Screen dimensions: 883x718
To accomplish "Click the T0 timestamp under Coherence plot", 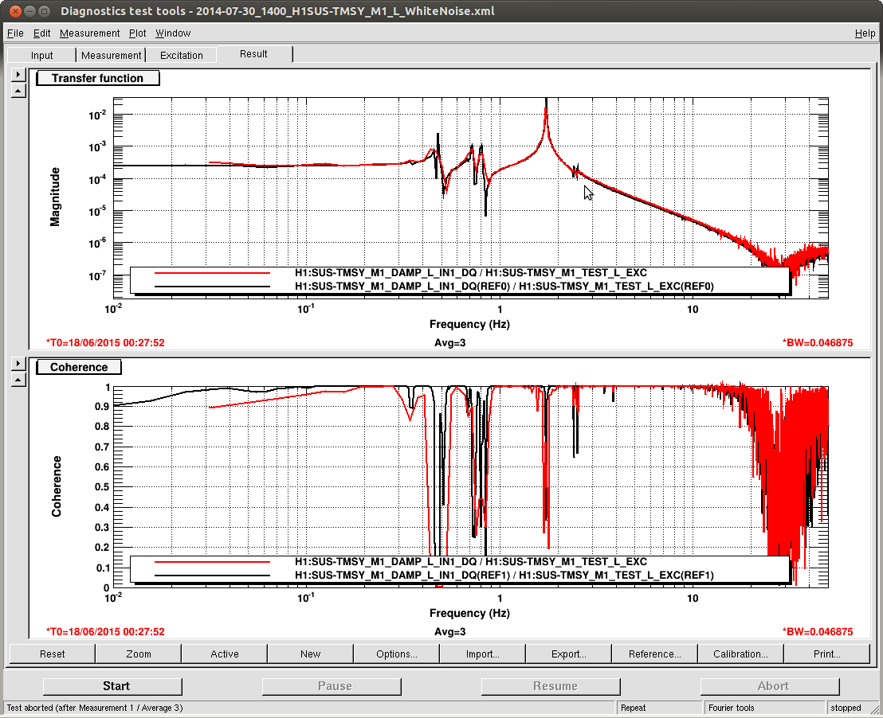I will (x=105, y=632).
